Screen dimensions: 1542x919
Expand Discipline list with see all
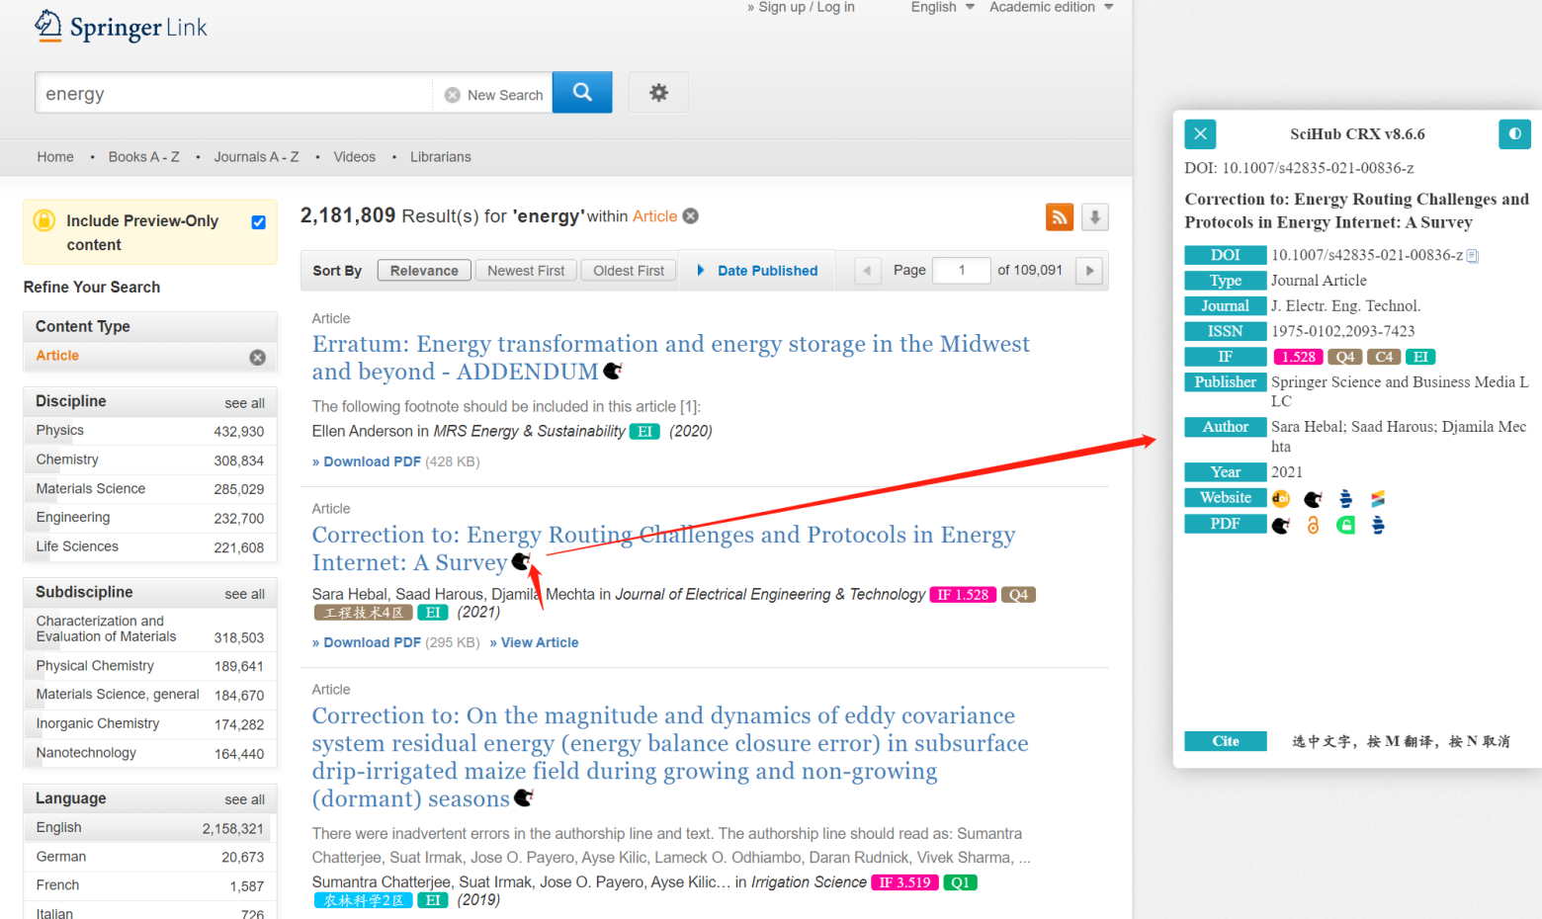click(x=244, y=403)
